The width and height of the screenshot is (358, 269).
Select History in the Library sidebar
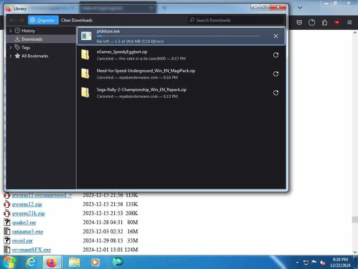[x=28, y=31]
